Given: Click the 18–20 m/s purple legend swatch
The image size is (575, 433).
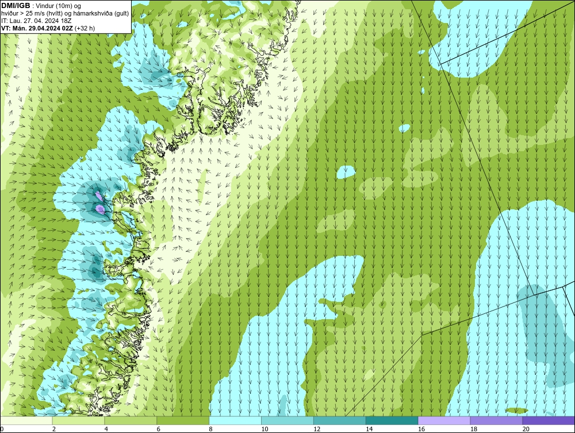Looking at the screenshot, I should [x=497, y=420].
